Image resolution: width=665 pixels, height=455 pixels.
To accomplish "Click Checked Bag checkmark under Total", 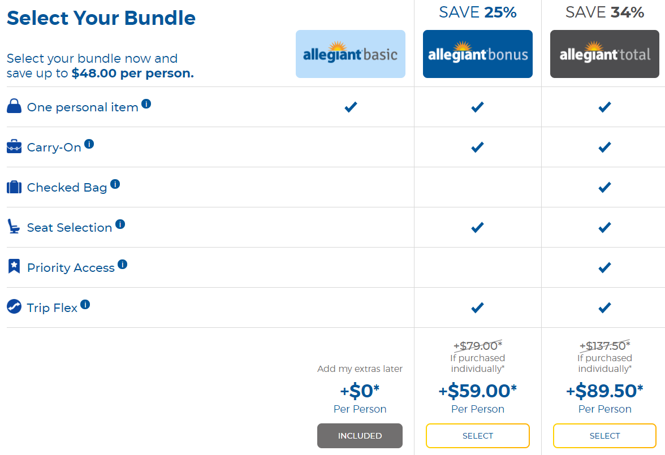I will point(604,187).
